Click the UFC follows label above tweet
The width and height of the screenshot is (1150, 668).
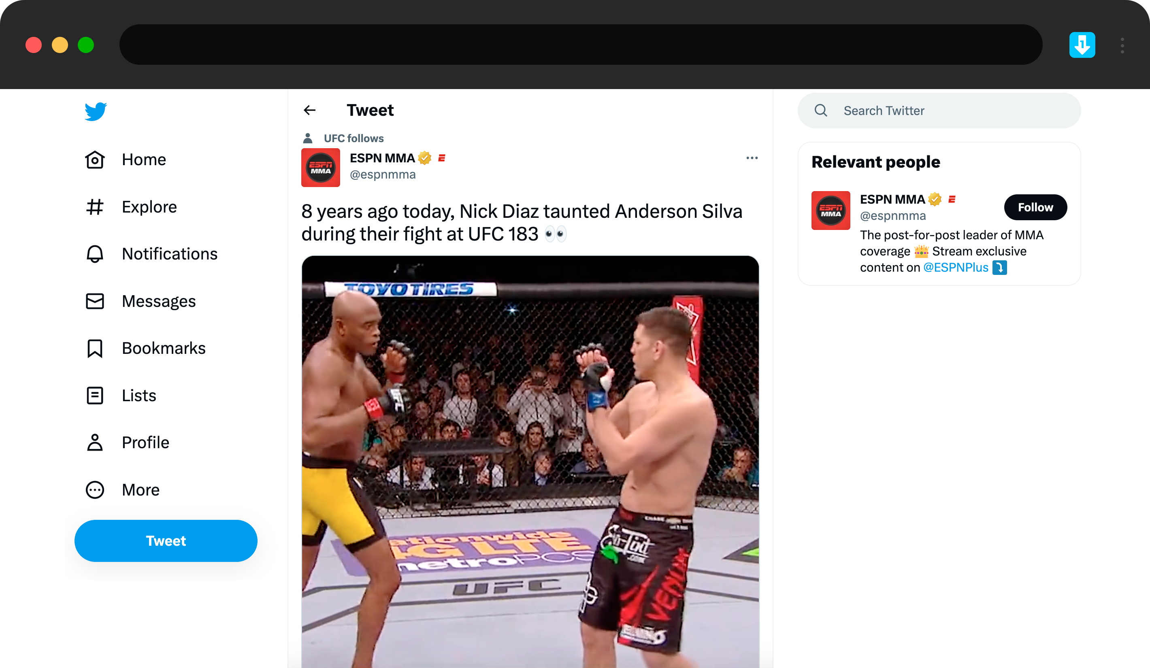coord(353,138)
